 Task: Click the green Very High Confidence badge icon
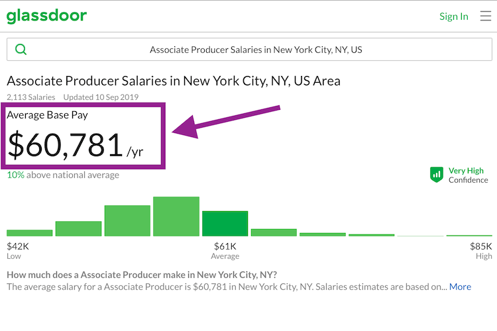point(436,175)
